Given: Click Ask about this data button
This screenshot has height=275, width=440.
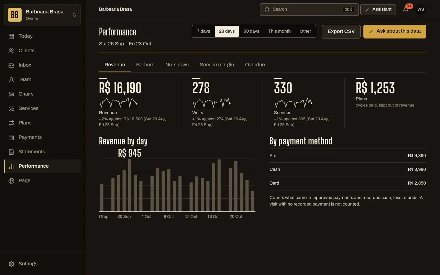Looking at the screenshot, I should pos(395,31).
